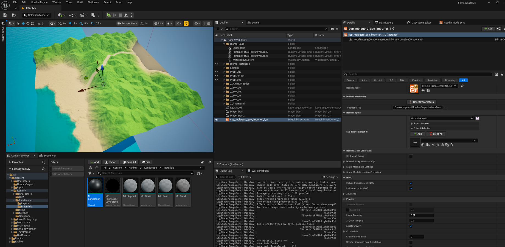Click the purple Houdini input refresh icon
Image resolution: width=505 pixels, height=247 pixels.
click(x=478, y=118)
